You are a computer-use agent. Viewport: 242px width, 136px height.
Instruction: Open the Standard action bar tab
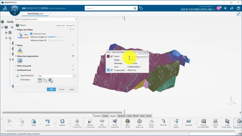[97, 116]
